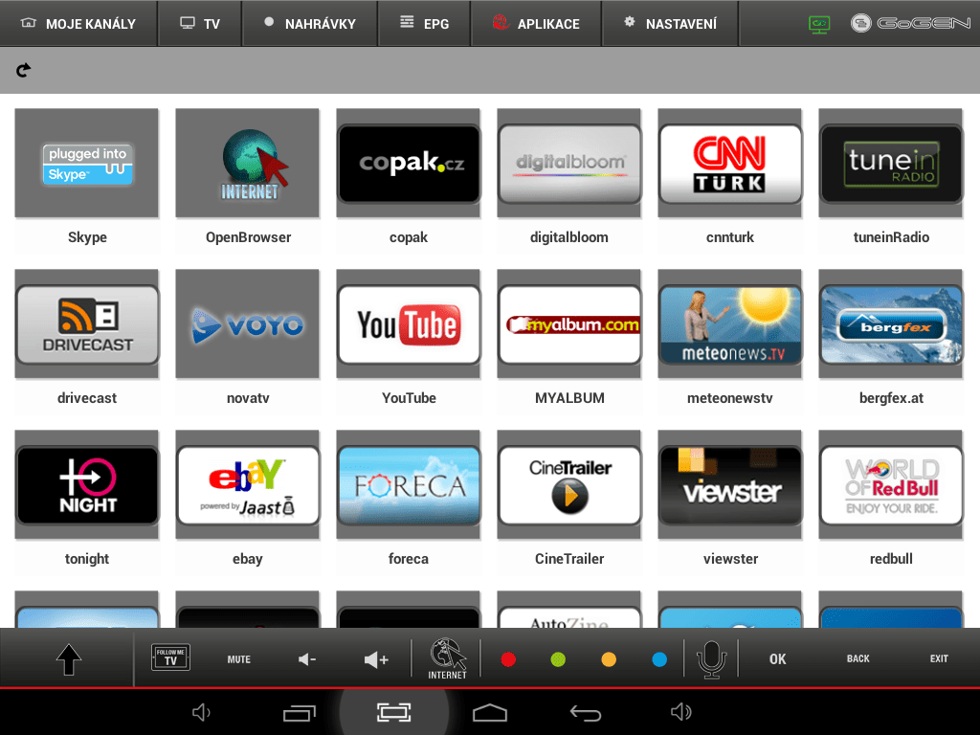Launch the ebay app
The height and width of the screenshot is (735, 980).
(248, 484)
